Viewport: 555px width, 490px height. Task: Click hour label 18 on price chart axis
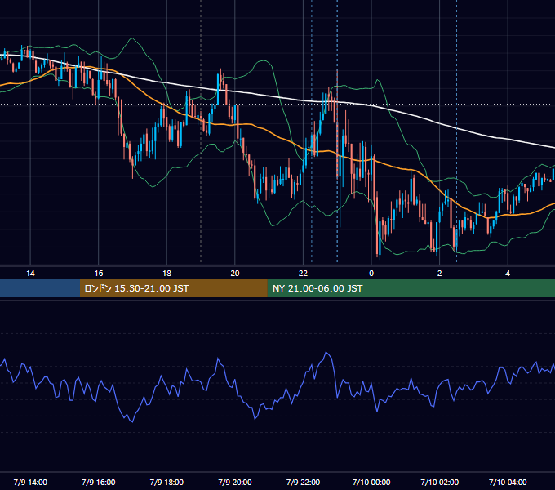click(x=166, y=274)
